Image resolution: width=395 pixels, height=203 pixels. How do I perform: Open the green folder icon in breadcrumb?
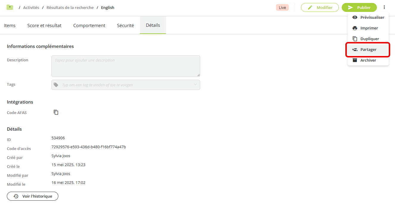(10, 7)
